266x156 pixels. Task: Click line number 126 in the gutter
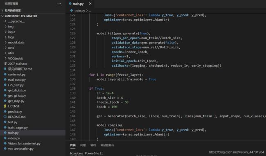(x=73, y=34)
